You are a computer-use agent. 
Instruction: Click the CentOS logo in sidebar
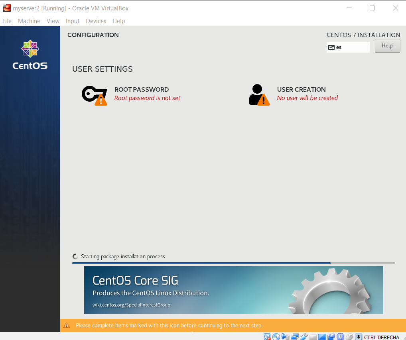pos(30,55)
